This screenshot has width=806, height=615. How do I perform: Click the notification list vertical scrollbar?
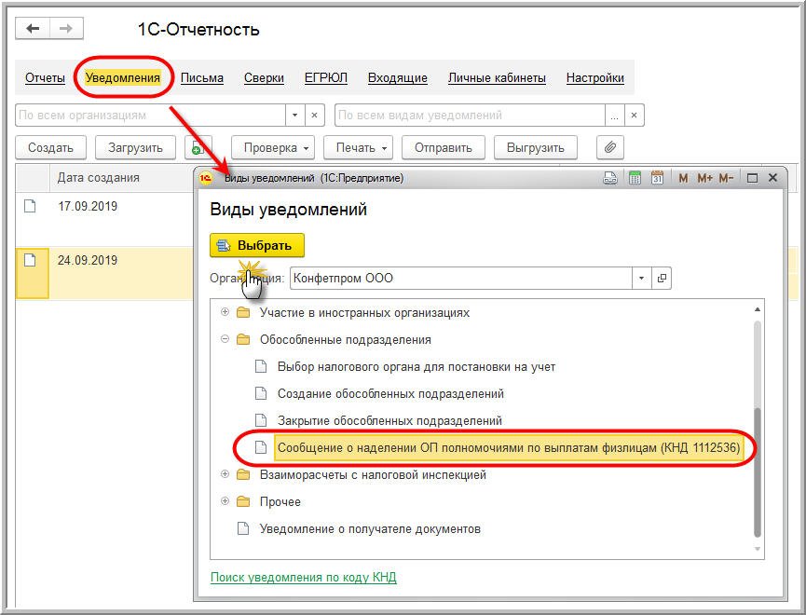click(758, 430)
